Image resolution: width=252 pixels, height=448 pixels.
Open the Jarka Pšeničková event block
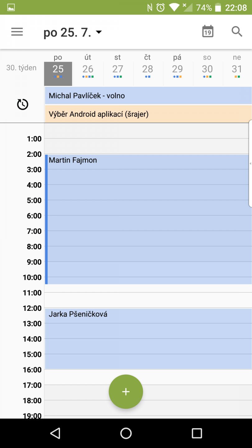148,338
